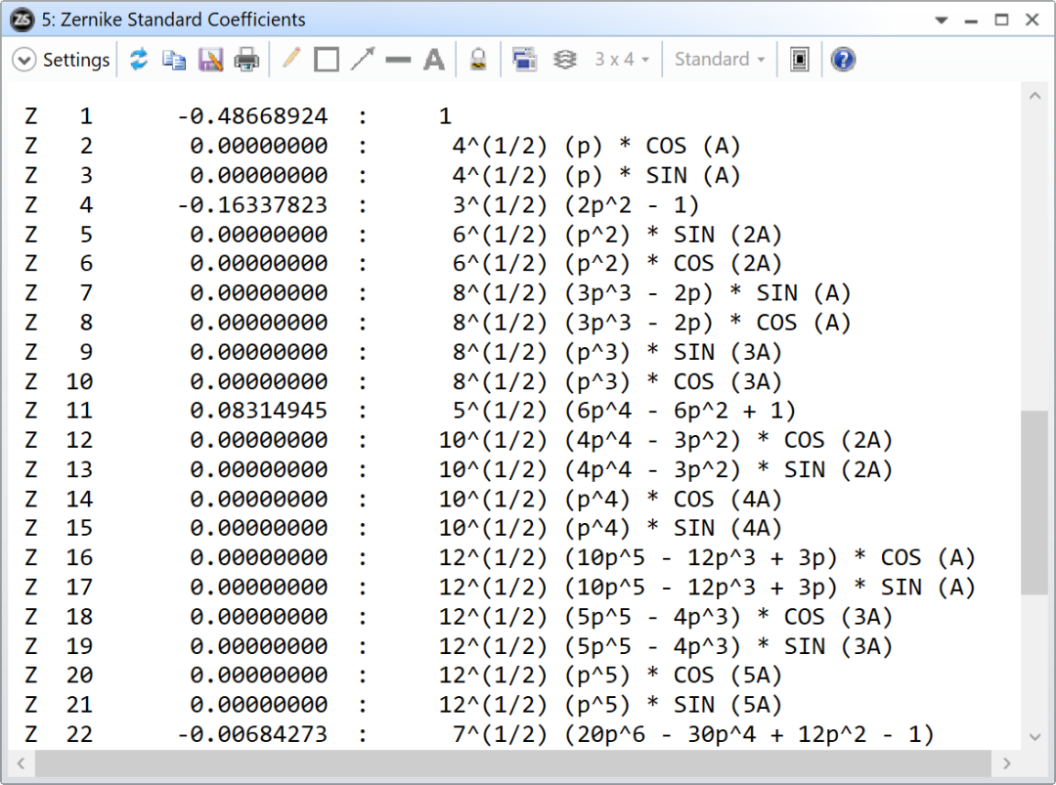Click the Settings button
This screenshot has width=1056, height=785.
pyautogui.click(x=76, y=59)
